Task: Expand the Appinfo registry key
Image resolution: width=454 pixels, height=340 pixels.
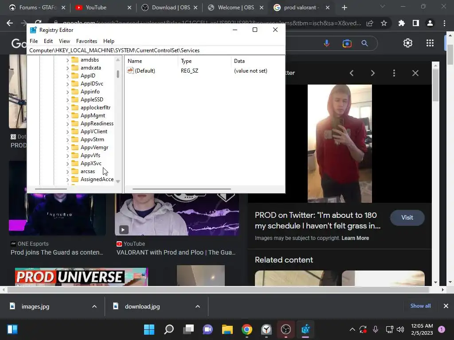Action: point(67,92)
